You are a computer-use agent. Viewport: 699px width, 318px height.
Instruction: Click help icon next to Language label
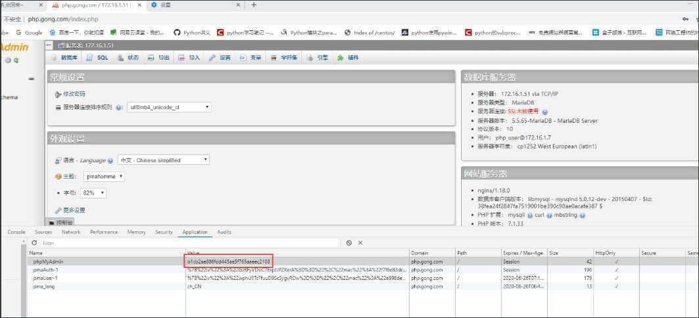point(110,160)
